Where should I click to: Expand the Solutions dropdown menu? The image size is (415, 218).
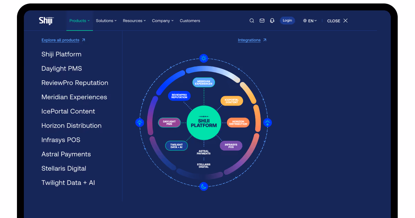coord(106,21)
